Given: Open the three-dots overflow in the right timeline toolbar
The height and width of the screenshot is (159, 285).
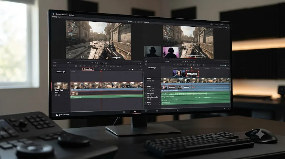Looking at the screenshot, I should (x=206, y=65).
